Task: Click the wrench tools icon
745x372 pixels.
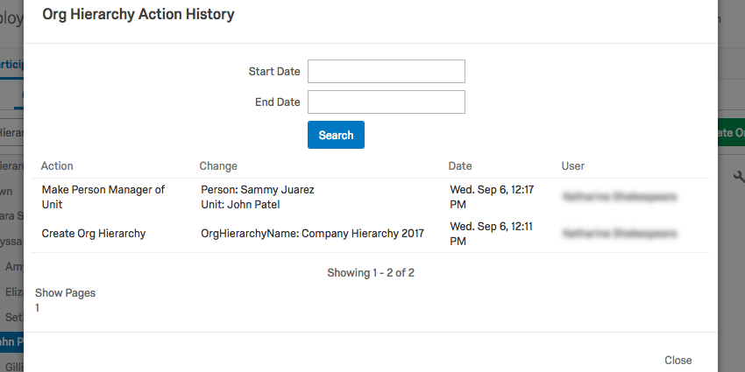Action: coord(738,177)
